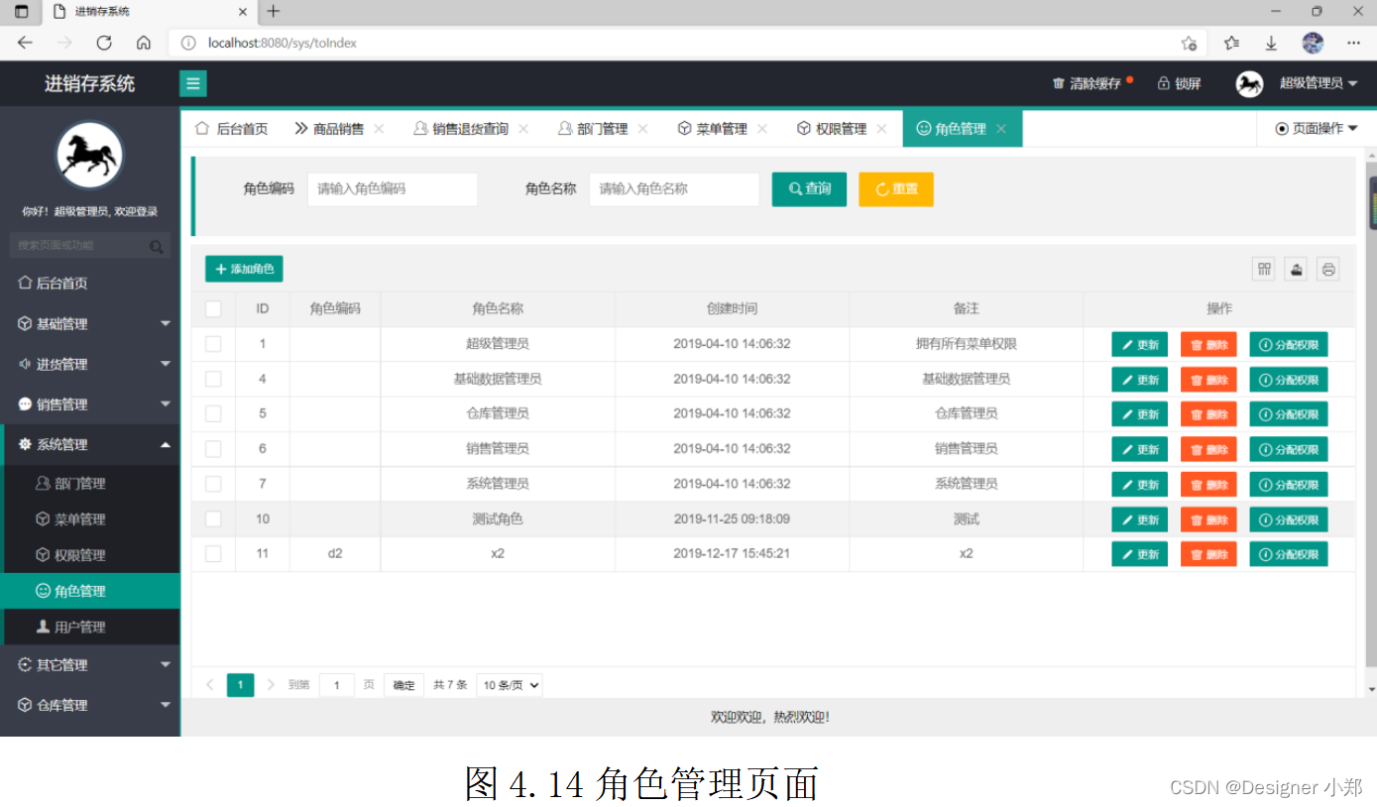Close the 角色管理 tab
This screenshot has height=807, width=1377.
(x=1001, y=129)
